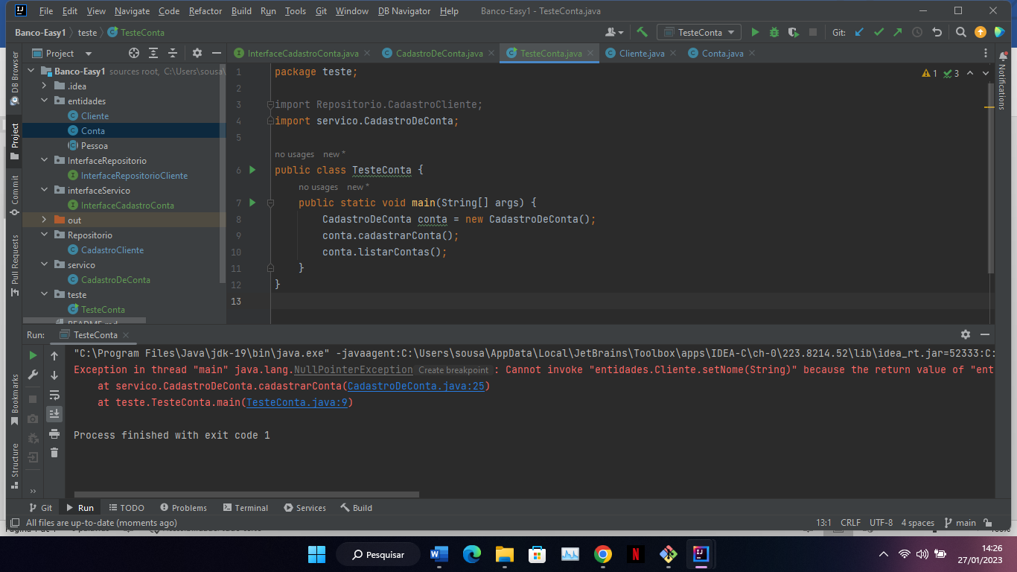
Task: Click Expand All in Project panel
Action: [153, 54]
